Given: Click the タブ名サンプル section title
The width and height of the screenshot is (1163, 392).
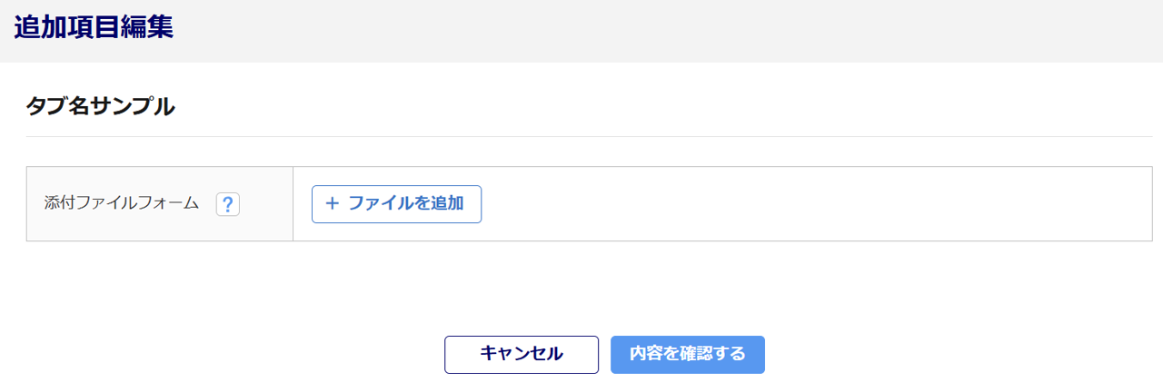Looking at the screenshot, I should pos(100,106).
